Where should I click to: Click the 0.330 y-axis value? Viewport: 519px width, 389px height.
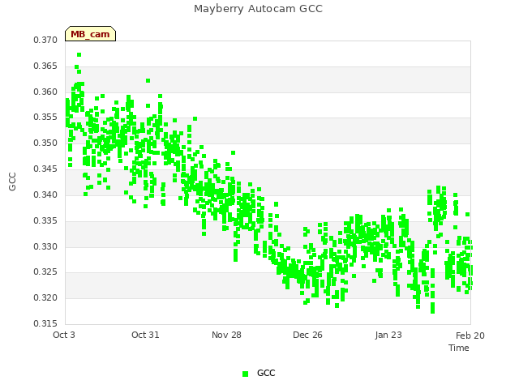(45, 246)
